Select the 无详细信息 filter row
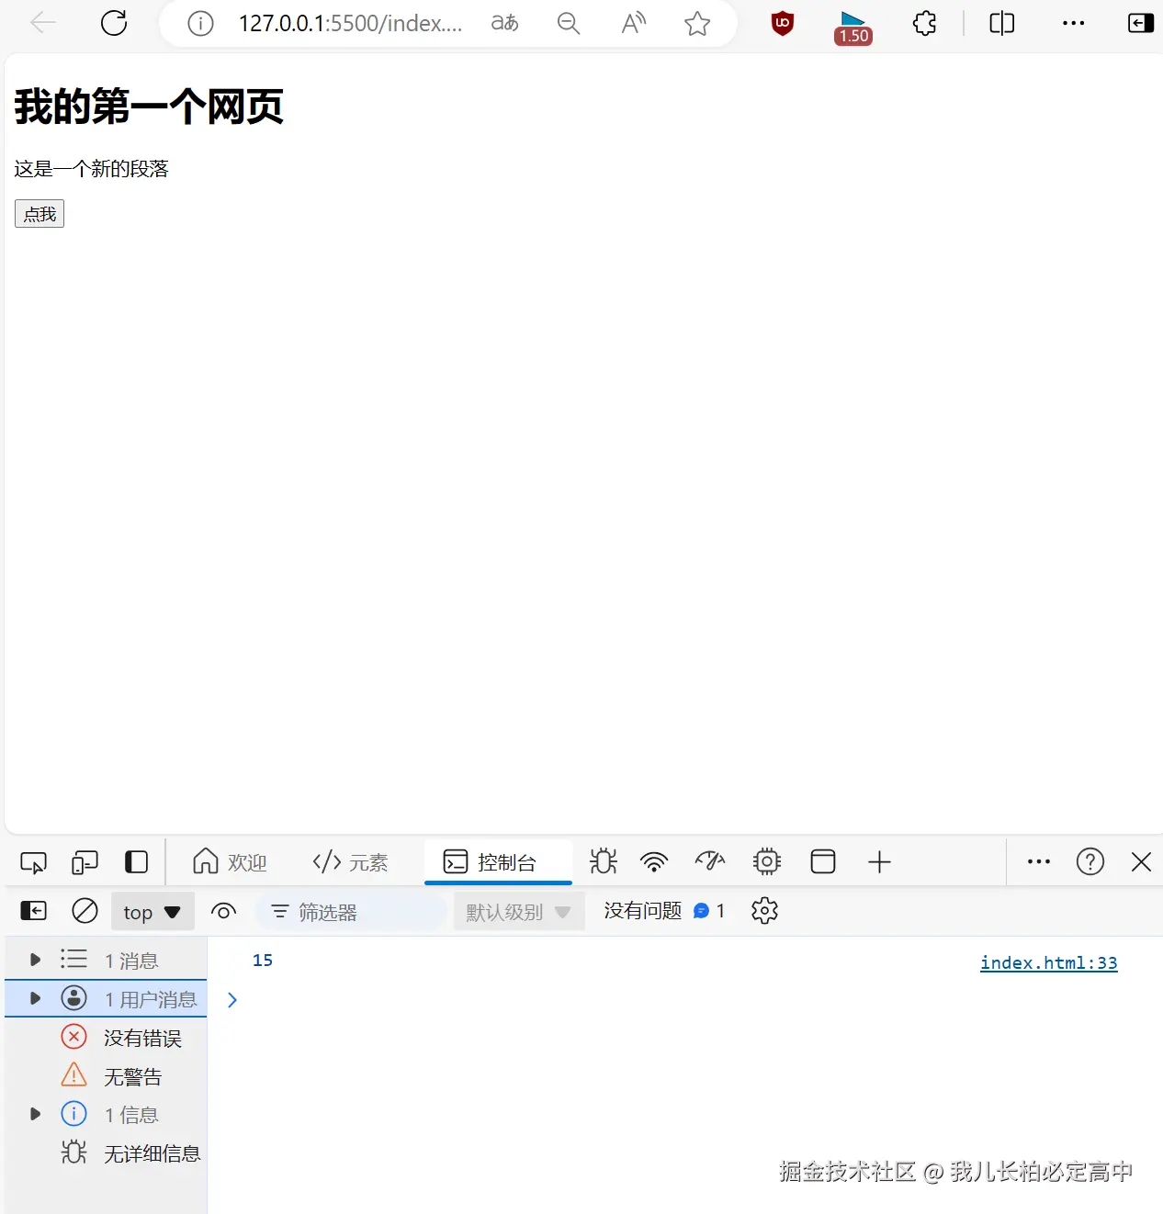The height and width of the screenshot is (1214, 1163). [106, 1153]
